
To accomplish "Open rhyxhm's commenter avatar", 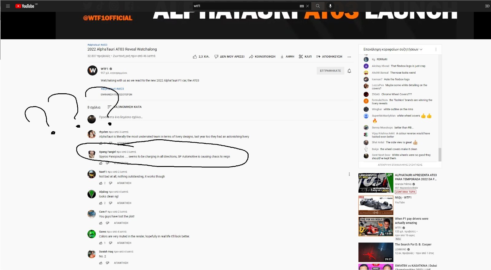I will [91, 134].
